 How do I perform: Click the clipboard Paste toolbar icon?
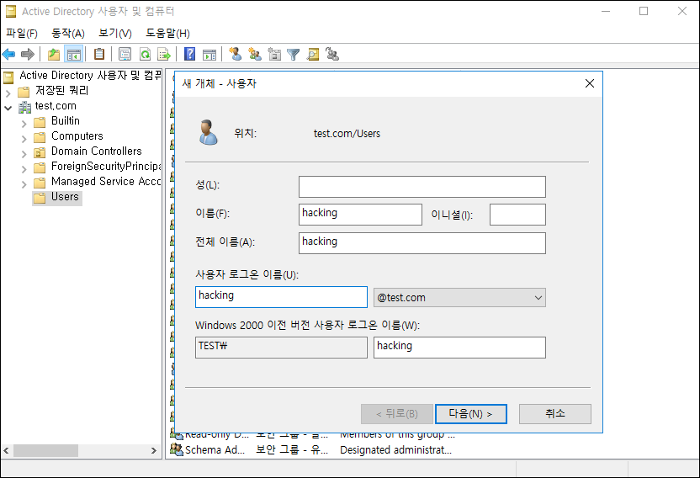99,54
